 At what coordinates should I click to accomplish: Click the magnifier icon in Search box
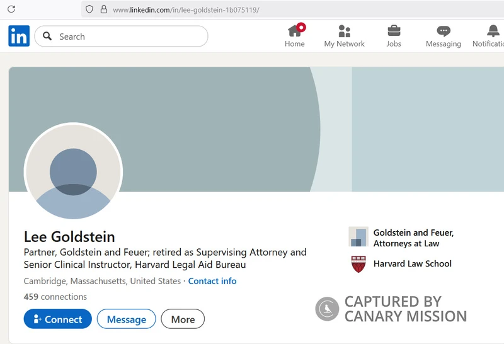coord(47,36)
